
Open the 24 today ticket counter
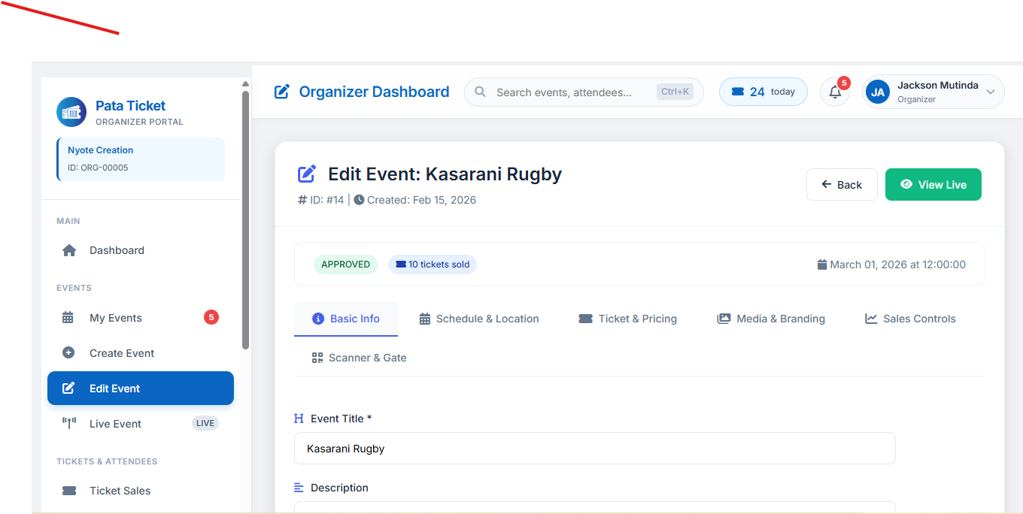763,91
